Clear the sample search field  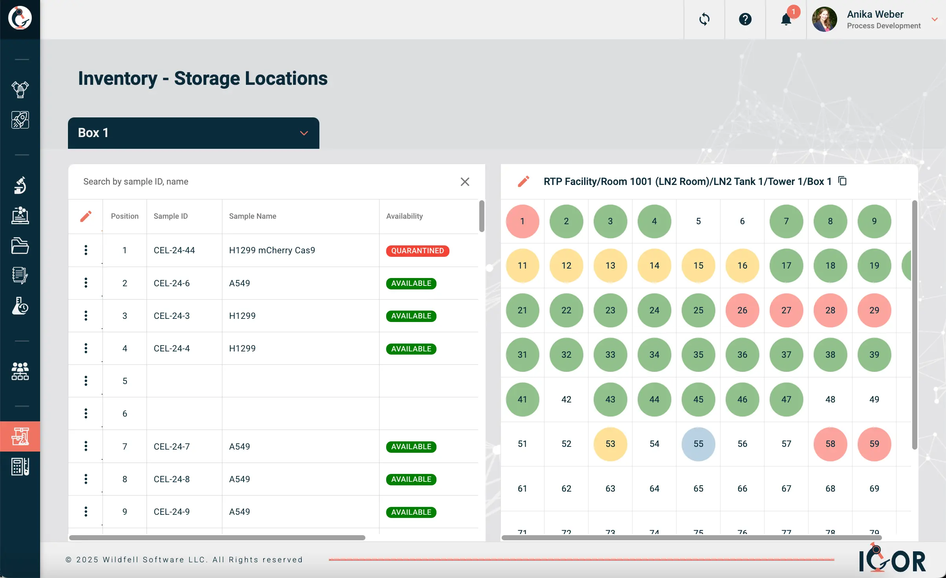(465, 181)
